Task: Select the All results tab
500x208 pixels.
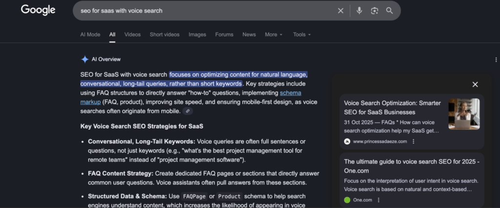Action: [x=112, y=35]
